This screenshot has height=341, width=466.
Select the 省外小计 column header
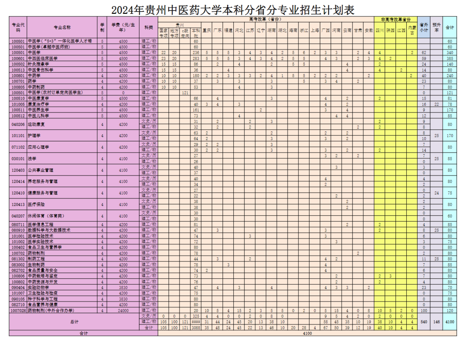[x=424, y=27]
